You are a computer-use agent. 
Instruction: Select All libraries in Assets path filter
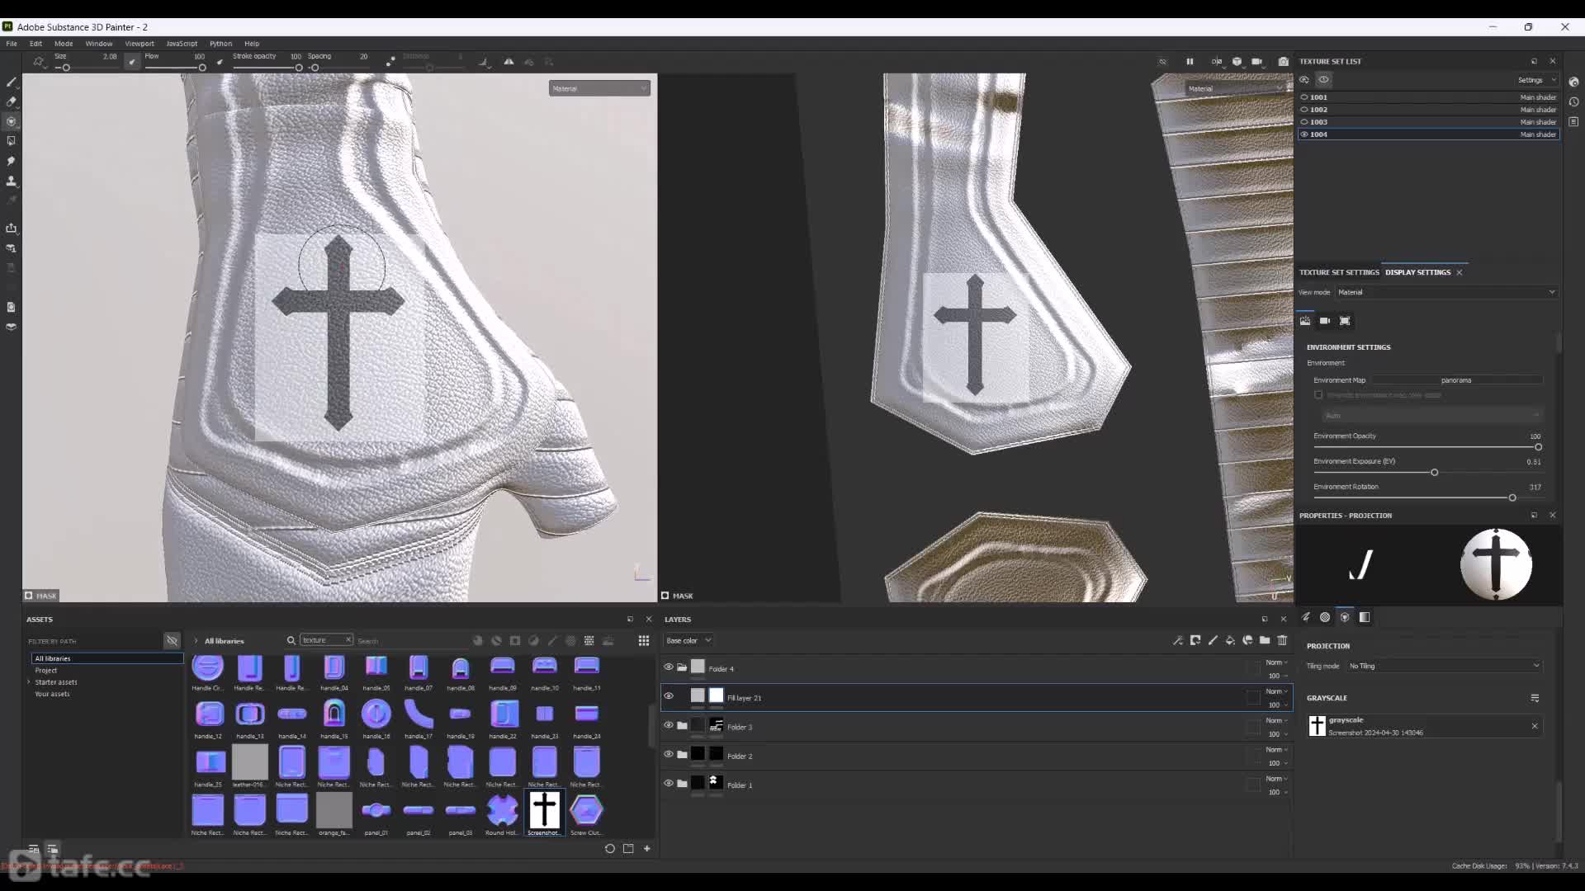coord(107,658)
